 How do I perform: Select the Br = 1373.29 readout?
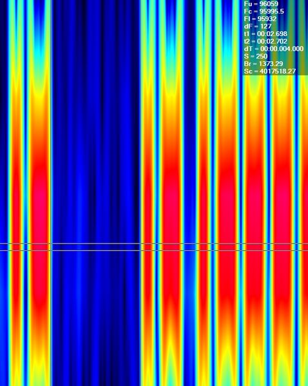264,64
